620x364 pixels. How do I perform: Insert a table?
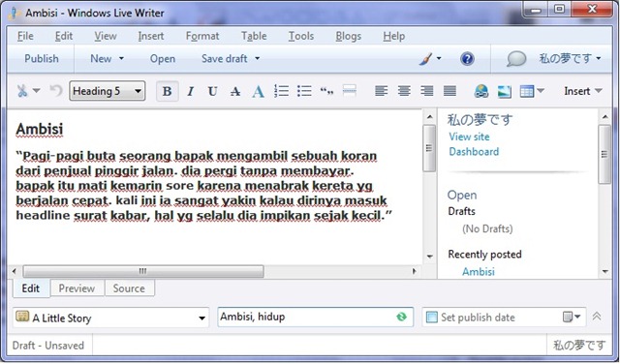point(527,91)
